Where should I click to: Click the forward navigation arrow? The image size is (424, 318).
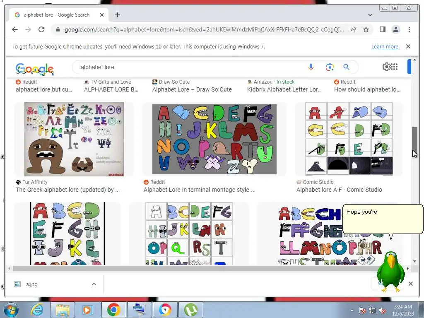coord(28,29)
